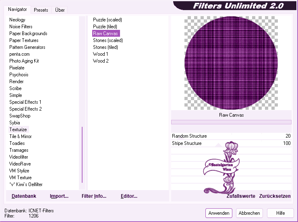Switch to the Navigator tab
Viewport: 298px width, 222px height.
[17, 9]
